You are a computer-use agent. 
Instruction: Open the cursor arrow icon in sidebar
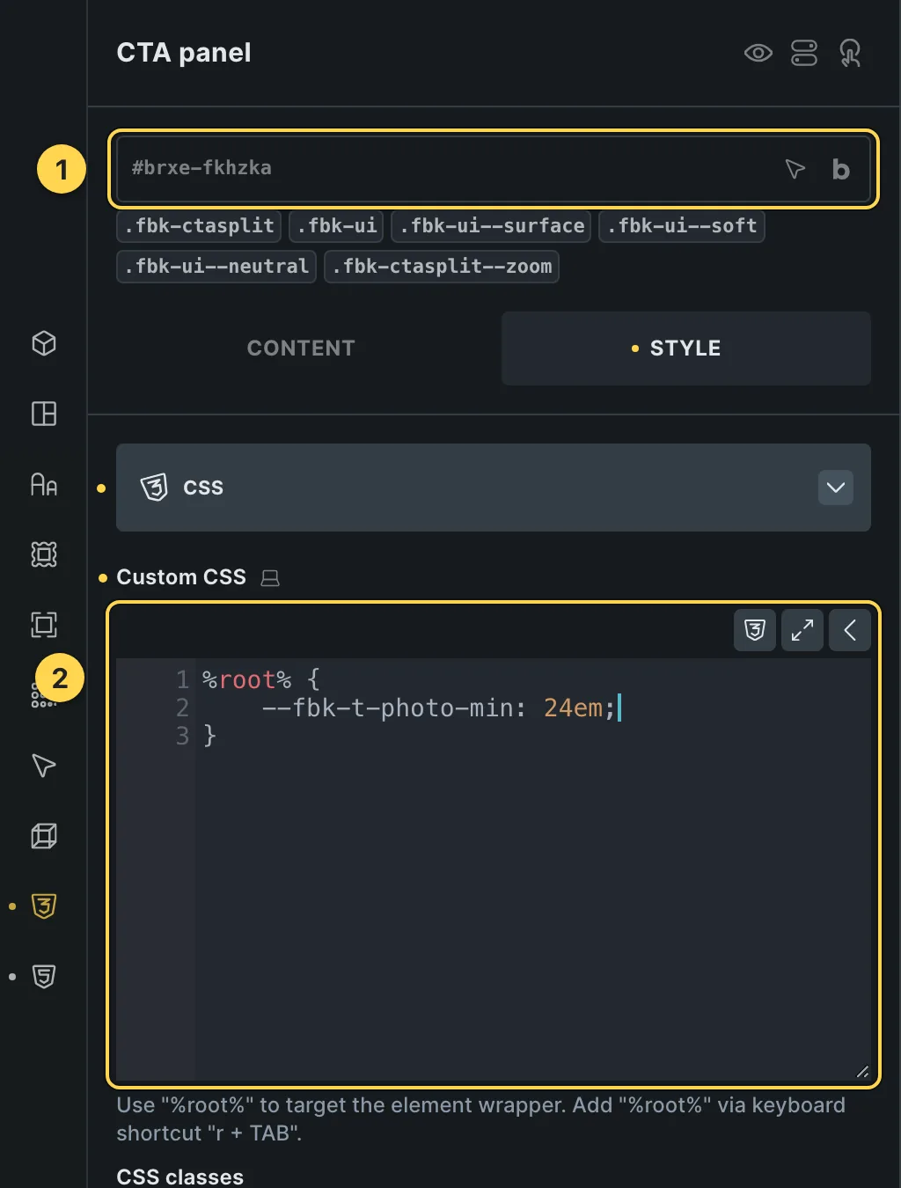(44, 766)
